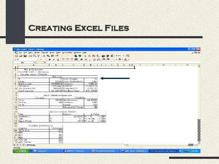The height and width of the screenshot is (164, 219).
Task: Open the Font name dropdown
Action: tap(38, 60)
